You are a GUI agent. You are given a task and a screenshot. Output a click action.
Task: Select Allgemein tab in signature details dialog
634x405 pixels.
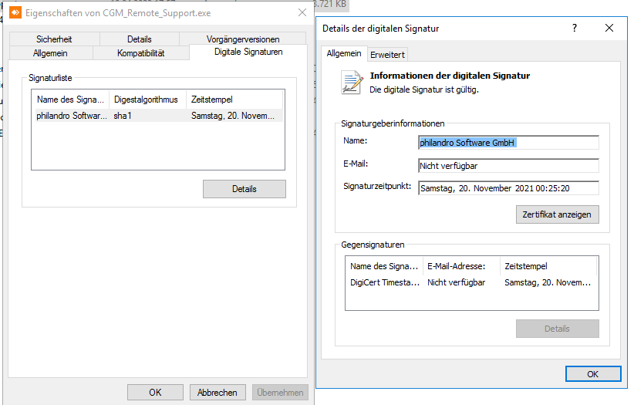pos(344,53)
